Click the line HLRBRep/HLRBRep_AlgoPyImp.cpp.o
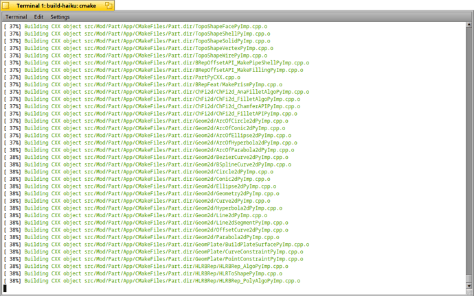474x296 pixels. 146,266
